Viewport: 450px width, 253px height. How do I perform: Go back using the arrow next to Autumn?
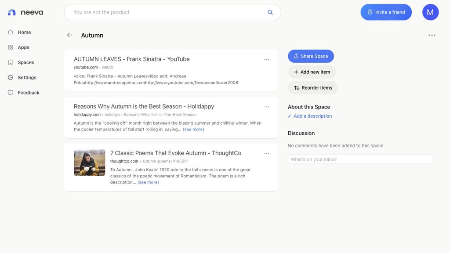pyautogui.click(x=69, y=35)
